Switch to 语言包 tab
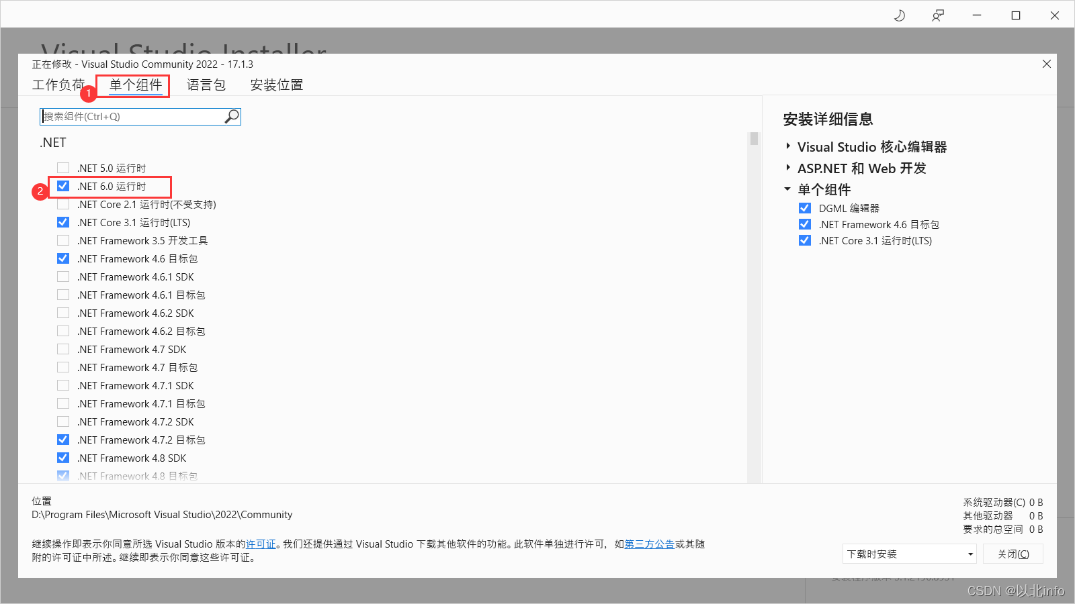 [206, 85]
